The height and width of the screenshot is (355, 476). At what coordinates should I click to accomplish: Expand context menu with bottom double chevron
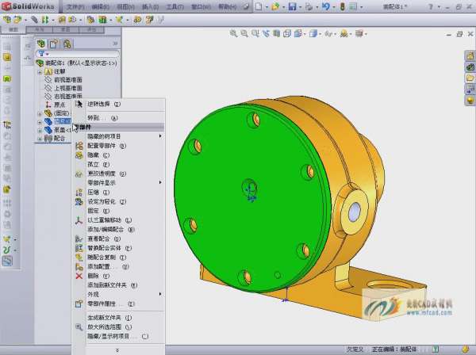tap(117, 350)
